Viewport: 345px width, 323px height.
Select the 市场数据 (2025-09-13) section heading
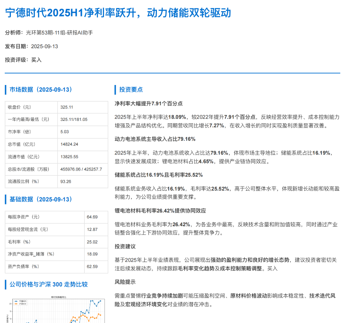pyautogui.click(x=41, y=90)
